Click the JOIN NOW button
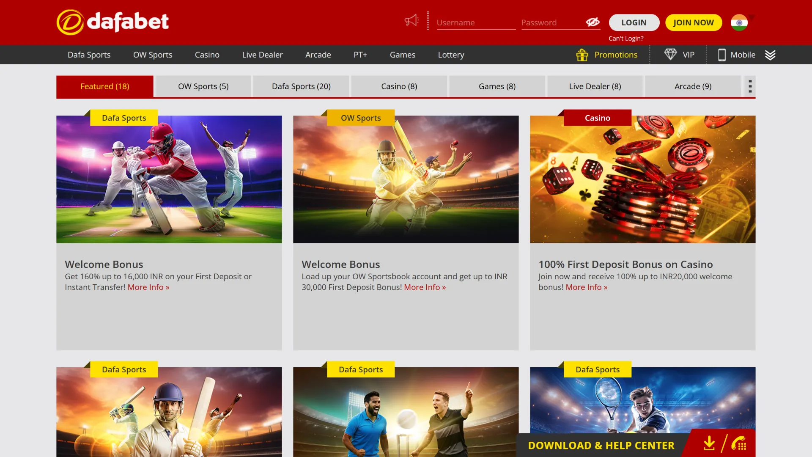This screenshot has width=812, height=457. tap(694, 22)
